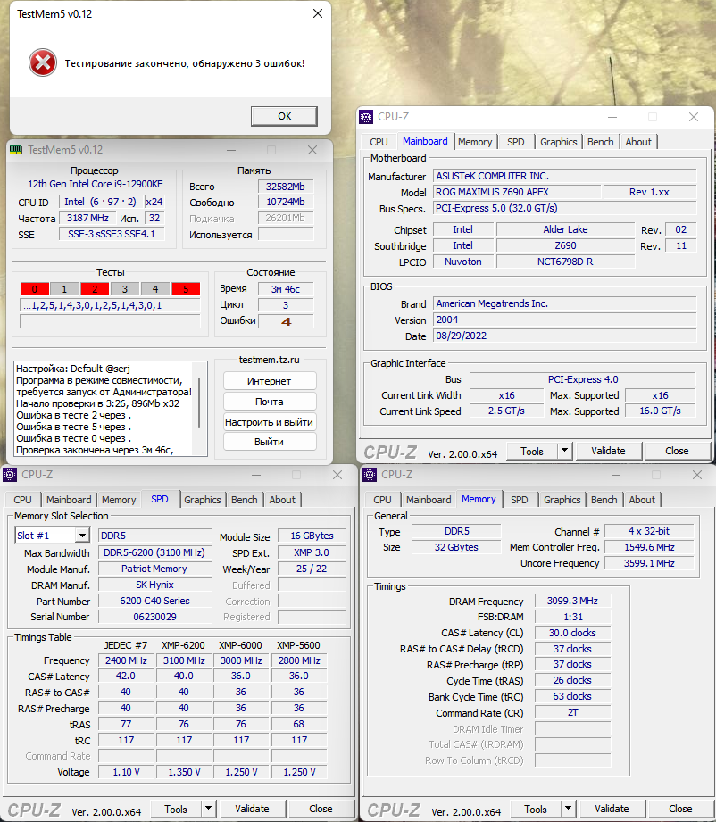Open SPD tab in Mainboard CPU-Z window
The height and width of the screenshot is (822, 716).
click(x=516, y=142)
